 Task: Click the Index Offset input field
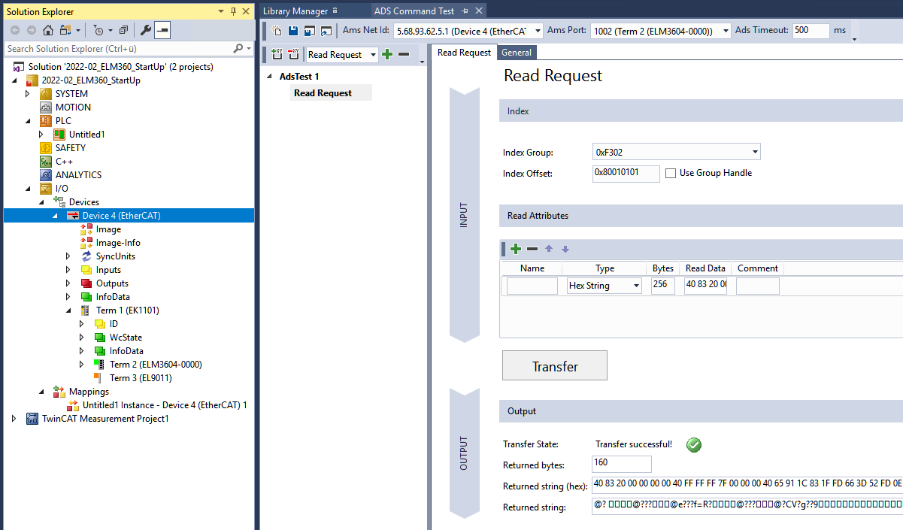(626, 173)
